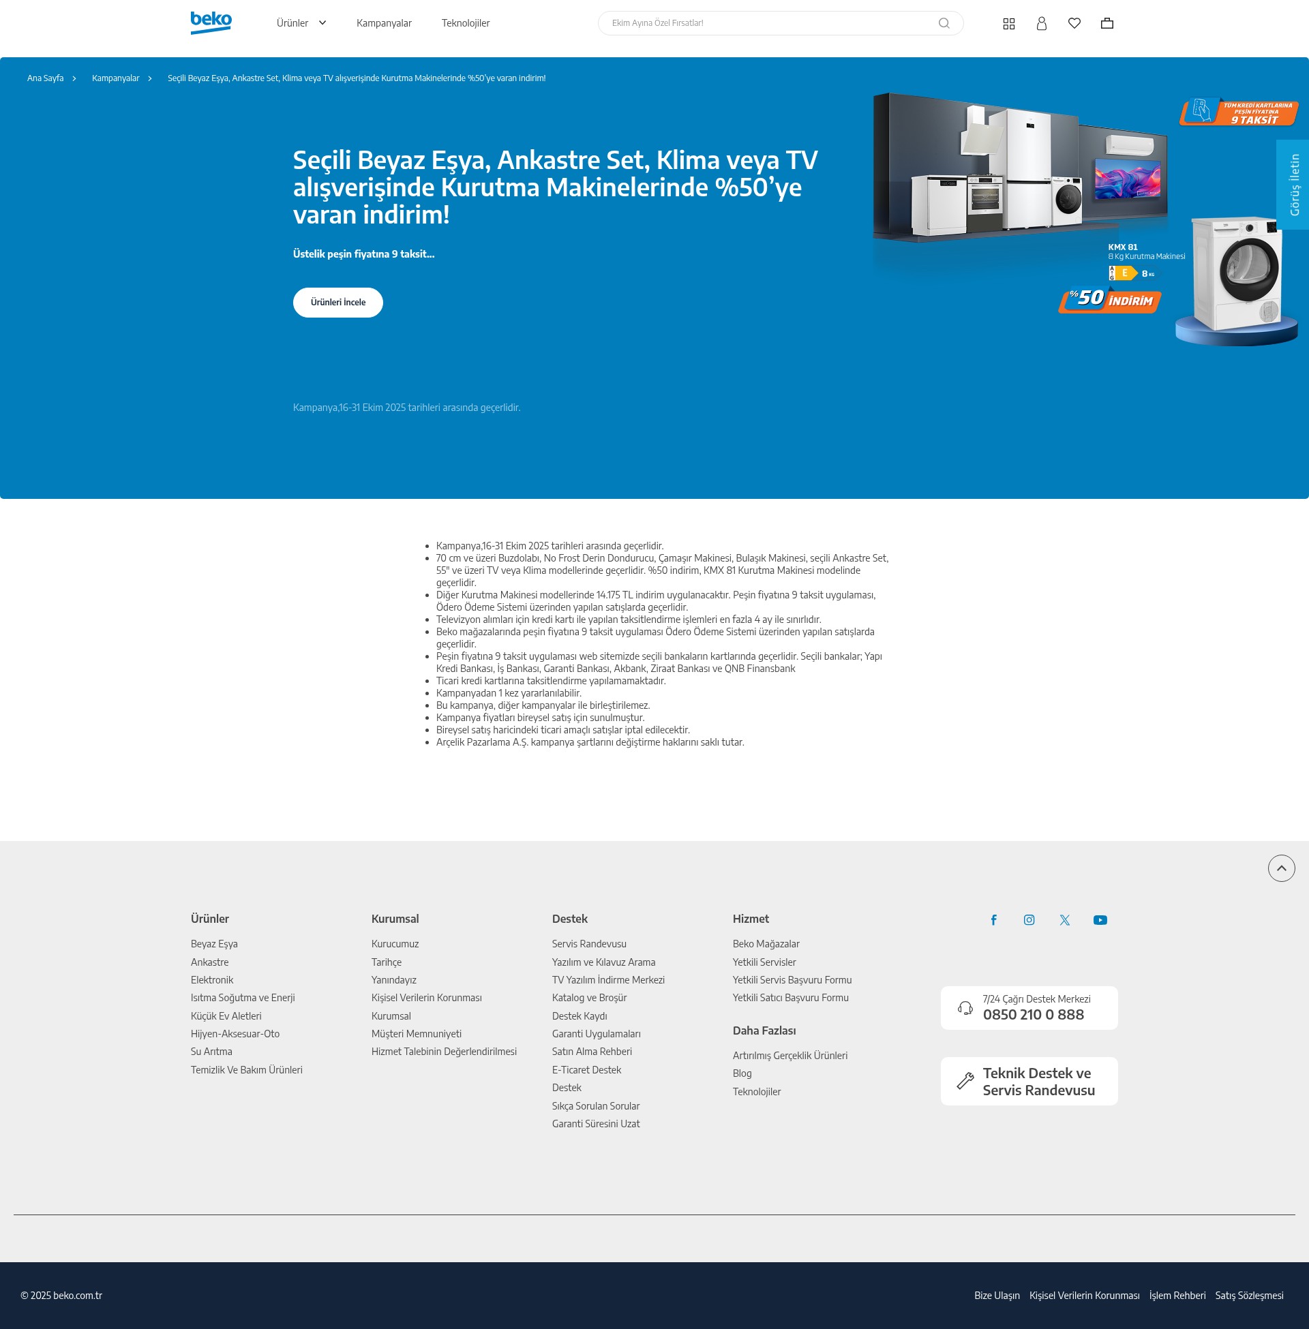This screenshot has width=1309, height=1329.
Task: Click the 0850 210 0 888 call card
Action: [x=1029, y=1008]
